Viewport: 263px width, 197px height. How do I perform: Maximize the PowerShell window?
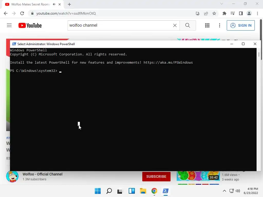243,44
